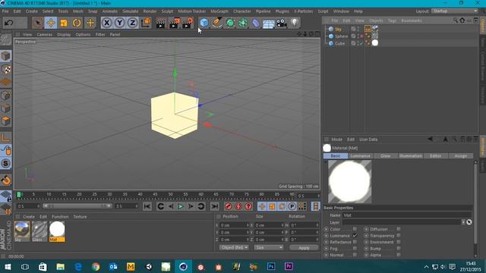Switch to the Illumination tab
486x273 pixels.
tap(410, 156)
